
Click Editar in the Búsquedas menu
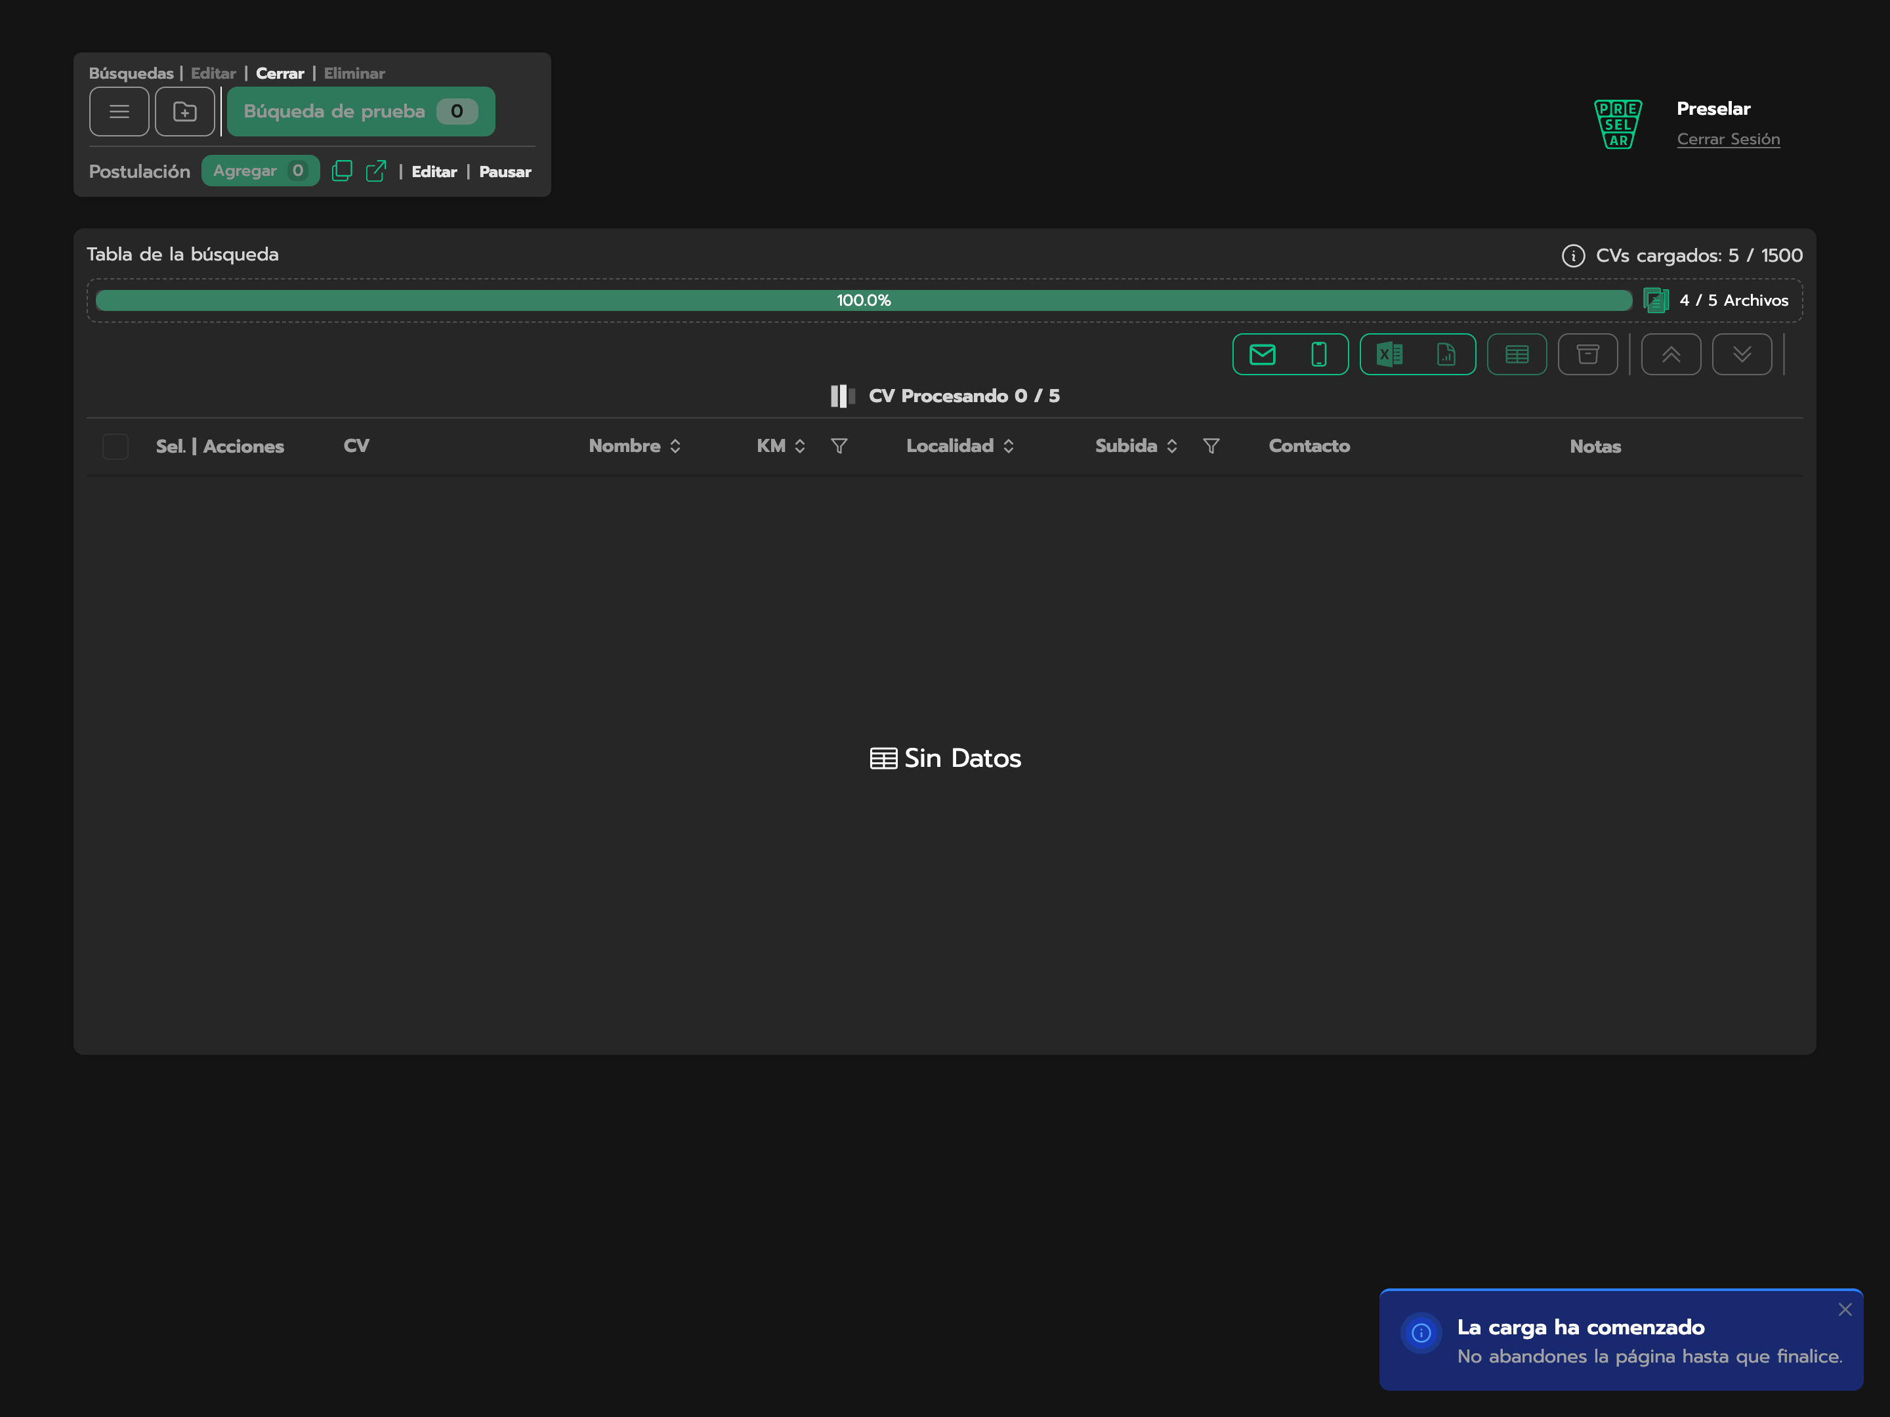pyautogui.click(x=213, y=73)
